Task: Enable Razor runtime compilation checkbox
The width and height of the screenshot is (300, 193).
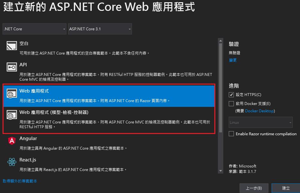Action: 231,134
